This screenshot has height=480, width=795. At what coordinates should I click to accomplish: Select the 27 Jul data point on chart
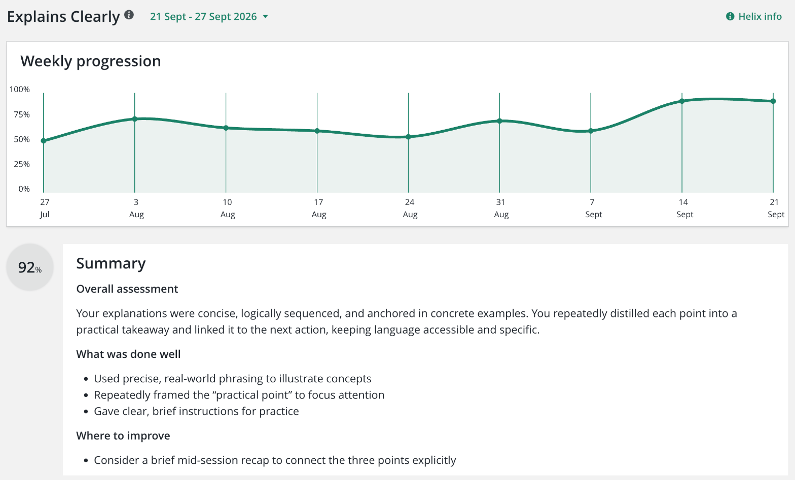pos(44,141)
